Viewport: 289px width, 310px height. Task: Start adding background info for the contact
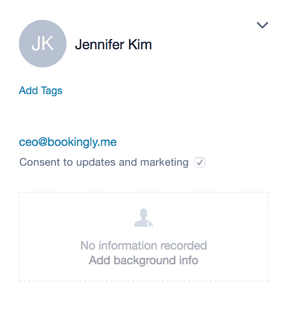tap(144, 260)
